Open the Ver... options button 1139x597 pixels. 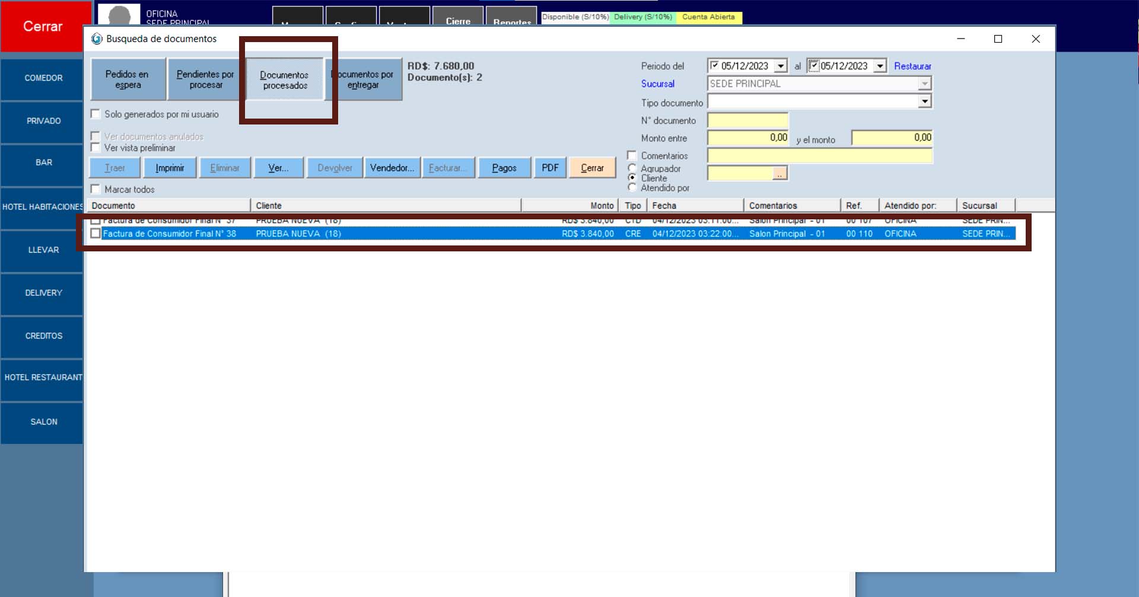tap(278, 168)
